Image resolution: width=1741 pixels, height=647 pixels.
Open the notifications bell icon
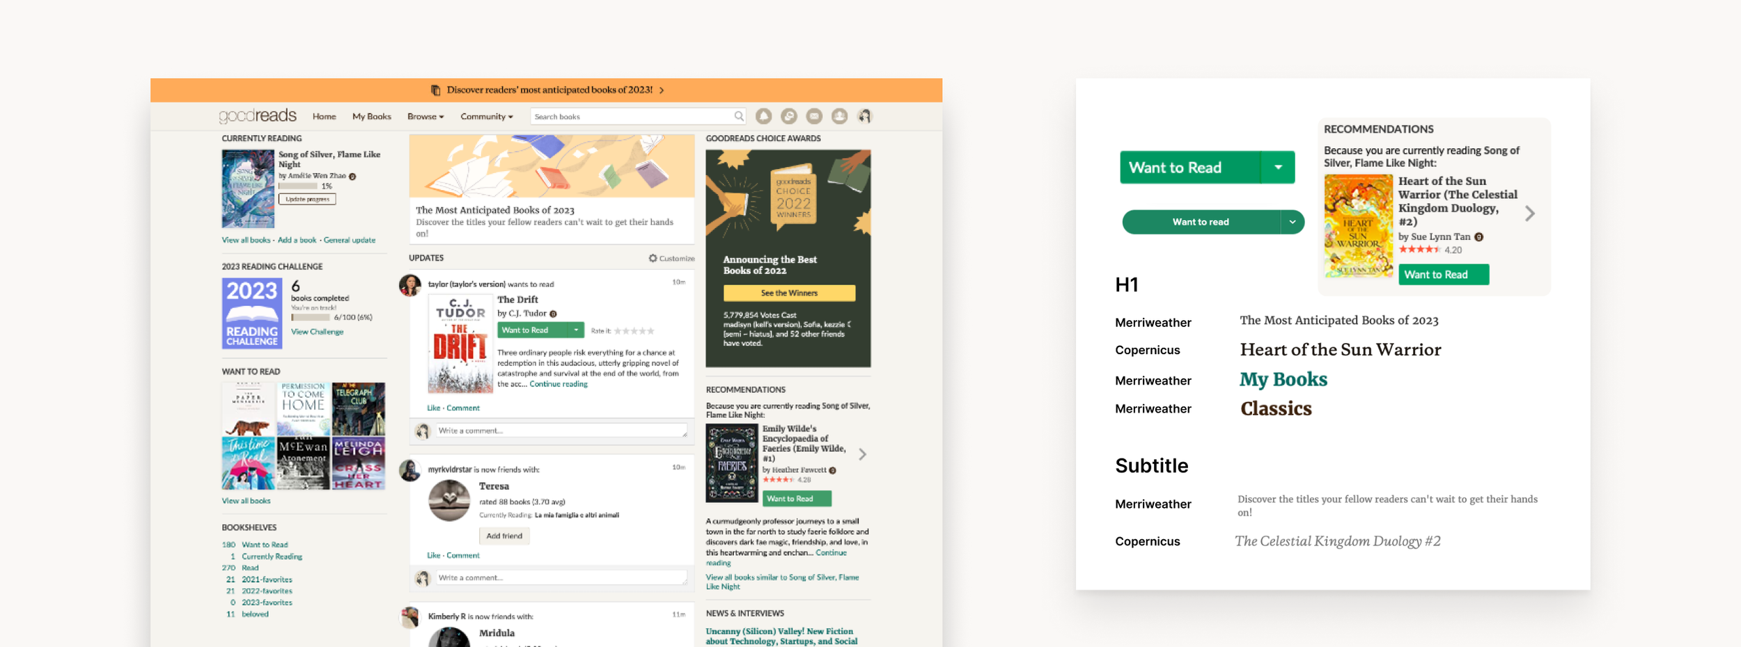(763, 116)
